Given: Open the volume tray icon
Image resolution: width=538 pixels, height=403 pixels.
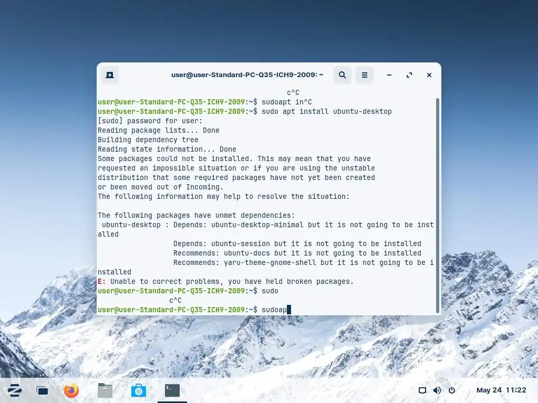Looking at the screenshot, I should tap(437, 390).
